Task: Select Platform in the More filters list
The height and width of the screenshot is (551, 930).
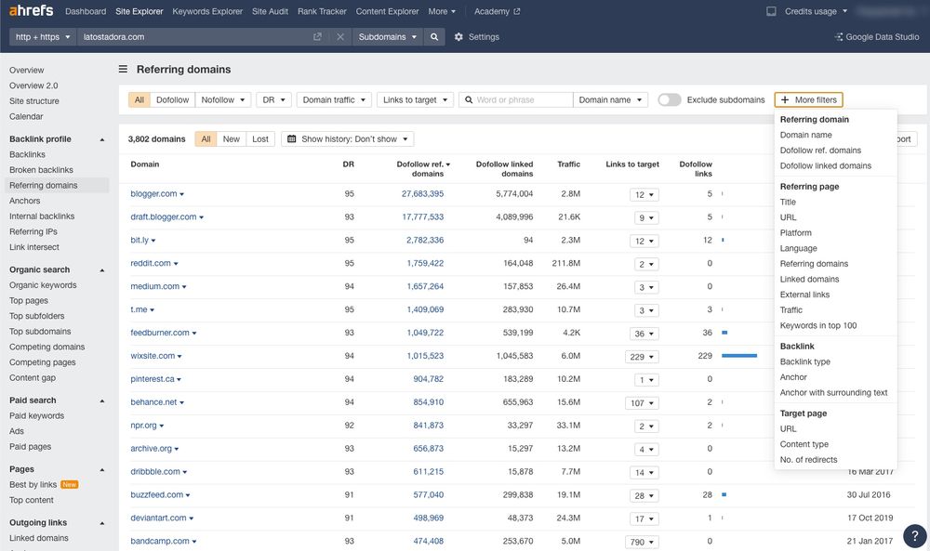Action: [796, 232]
